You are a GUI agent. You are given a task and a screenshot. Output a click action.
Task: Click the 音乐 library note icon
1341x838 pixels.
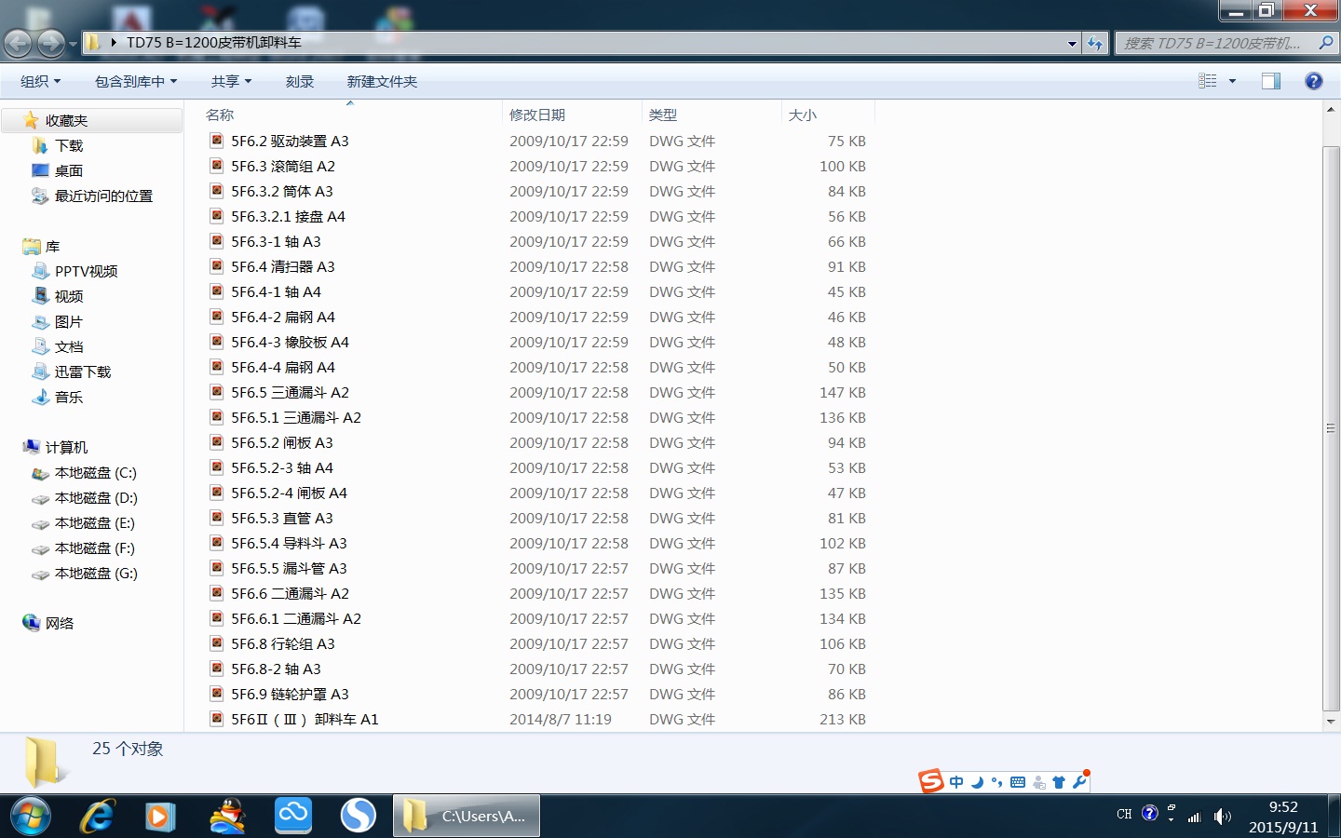coord(40,397)
